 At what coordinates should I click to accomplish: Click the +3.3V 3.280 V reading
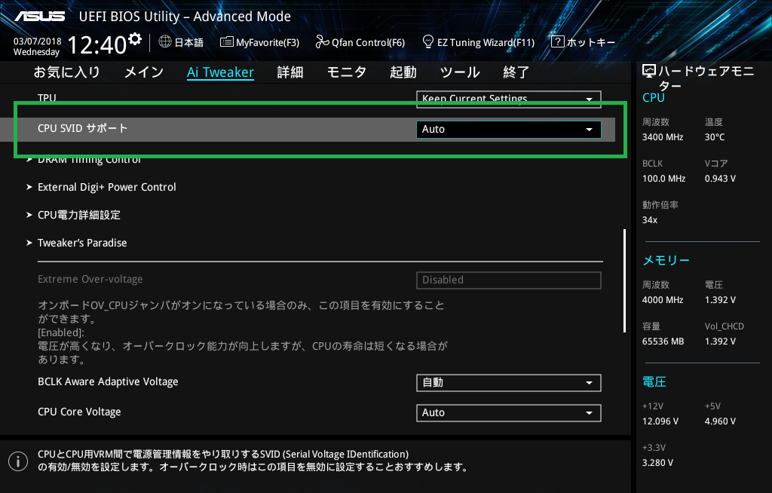[657, 462]
